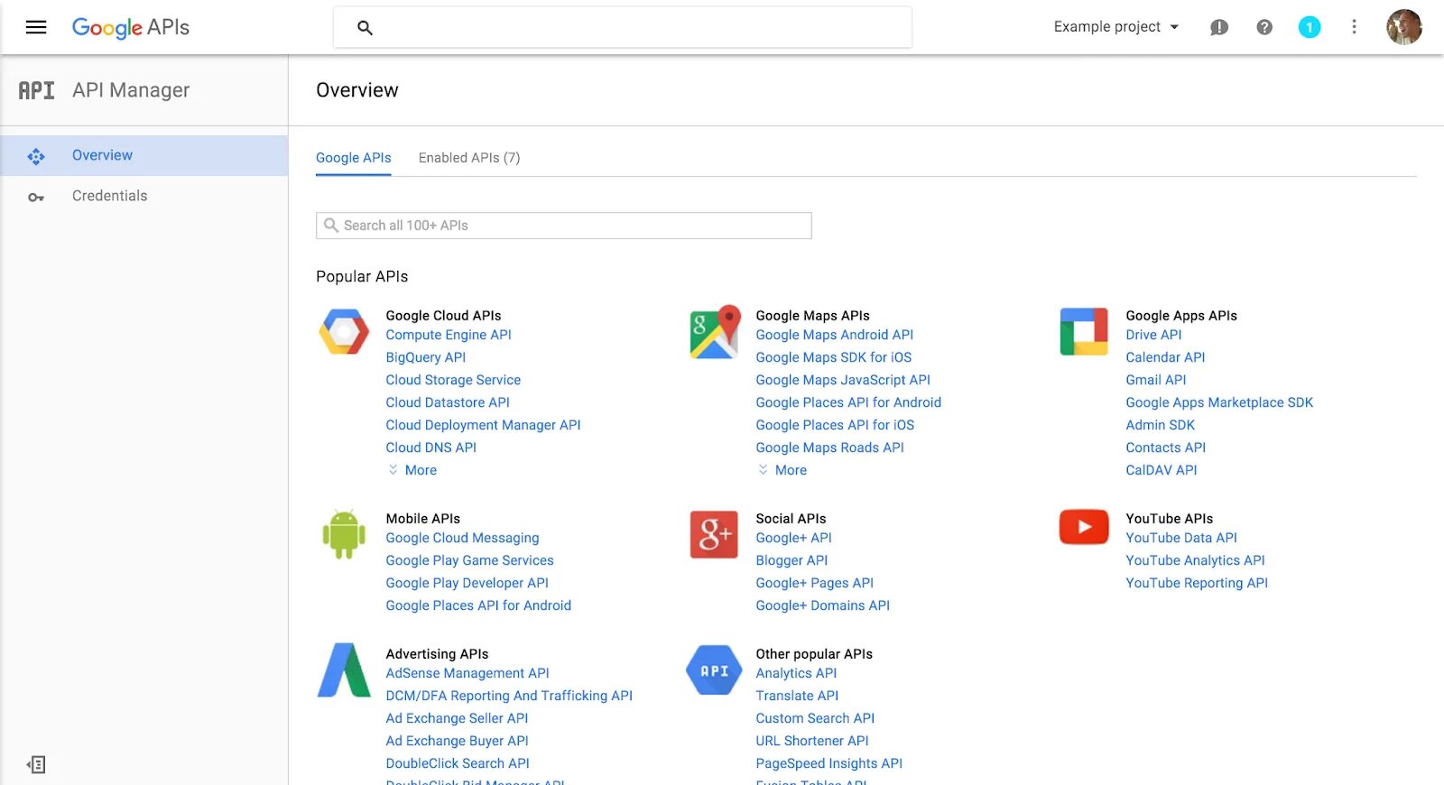Image resolution: width=1444 pixels, height=785 pixels.
Task: Click the vertical three-dot options menu
Action: click(x=1354, y=27)
